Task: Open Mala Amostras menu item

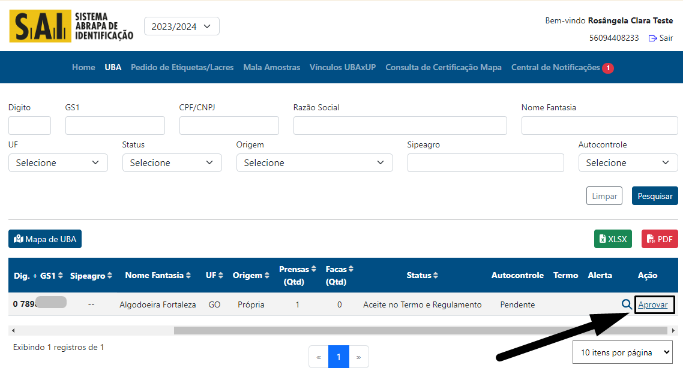Action: (271, 68)
